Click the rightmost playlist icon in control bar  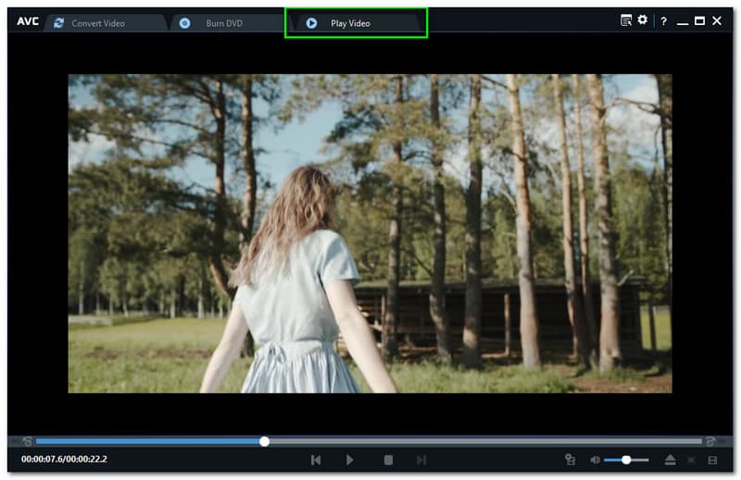point(712,460)
